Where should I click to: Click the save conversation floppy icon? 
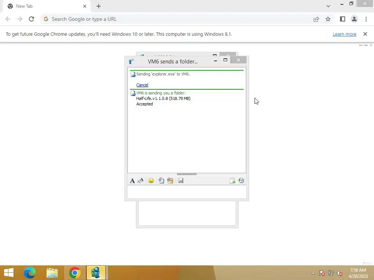click(x=181, y=181)
